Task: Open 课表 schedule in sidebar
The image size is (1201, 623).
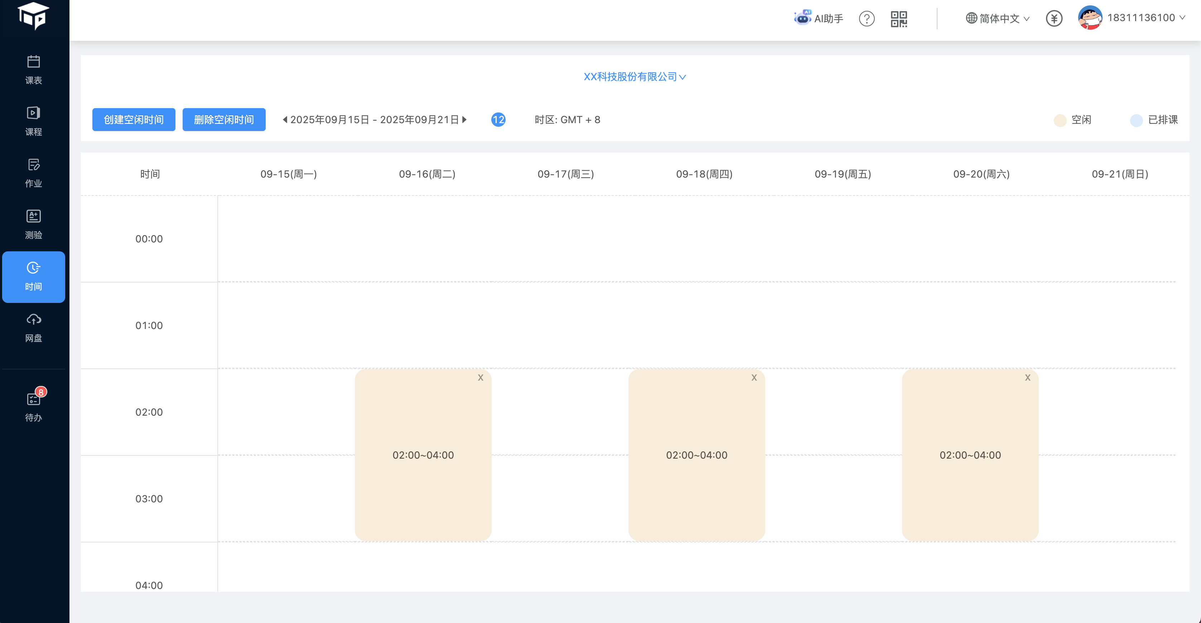Action: click(x=34, y=70)
